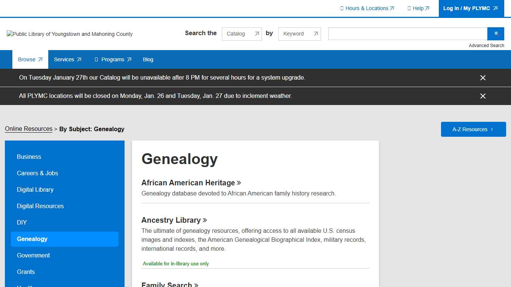Open Hours & Locations via its clock icon
511x287 pixels.
tap(342, 8)
